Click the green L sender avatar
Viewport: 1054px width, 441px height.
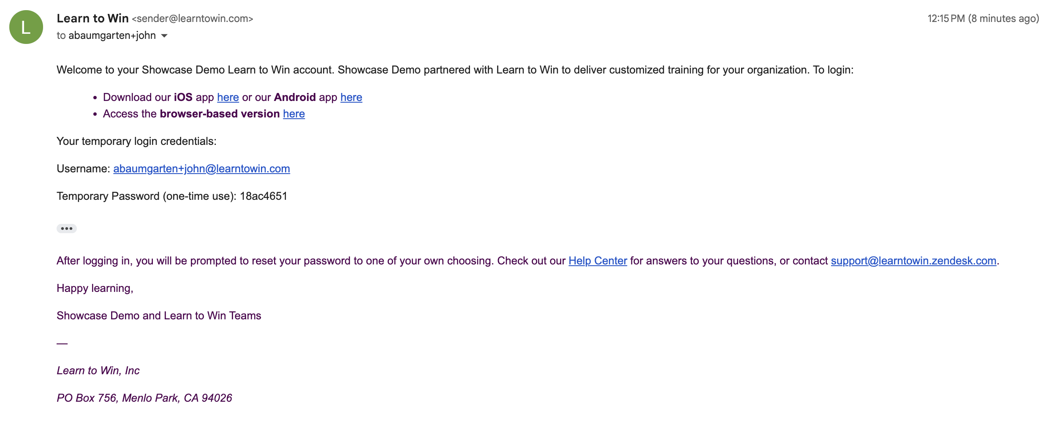pos(26,27)
